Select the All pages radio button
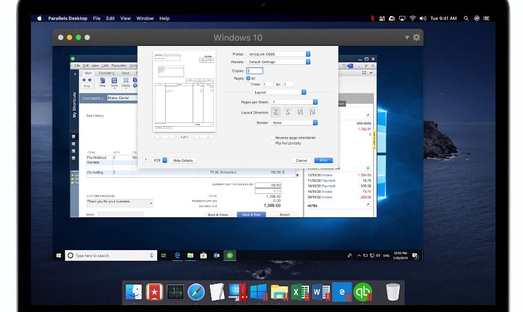The image size is (523, 312). [x=248, y=79]
